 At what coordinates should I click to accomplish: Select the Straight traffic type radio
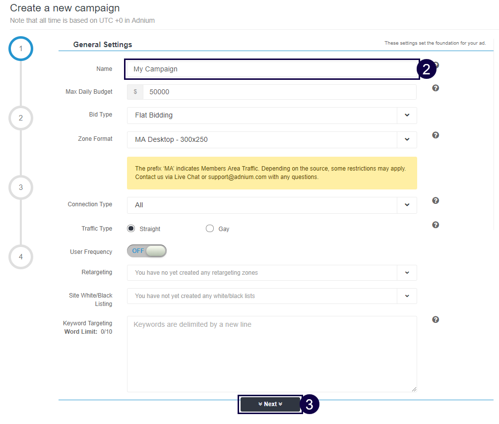point(131,229)
